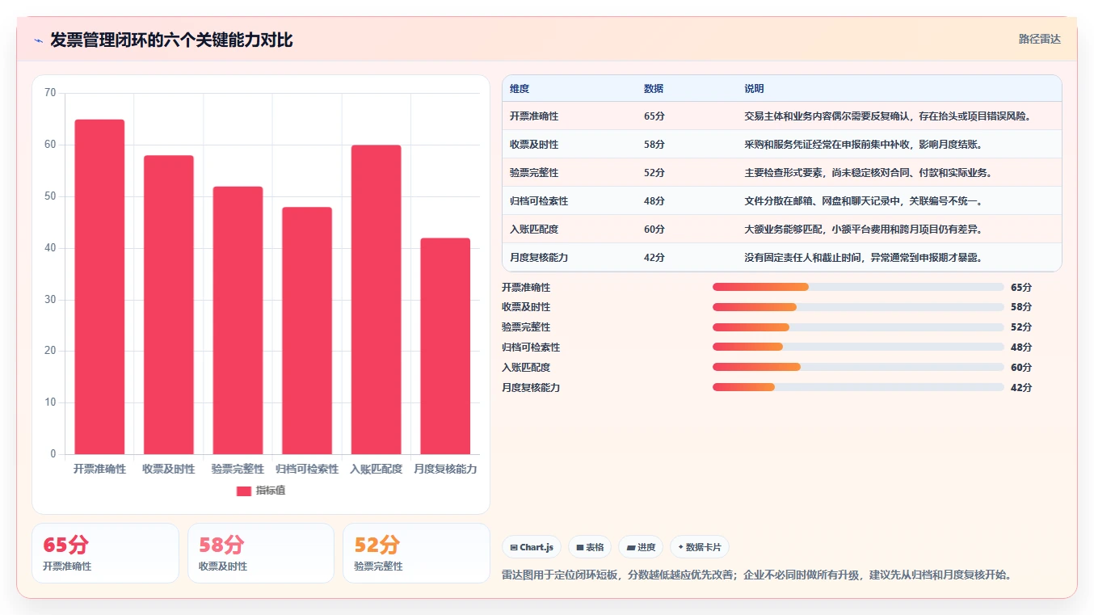Viewport: 1094px width, 615px height.
Task: Select the 表格 tag chip
Action: pyautogui.click(x=590, y=547)
